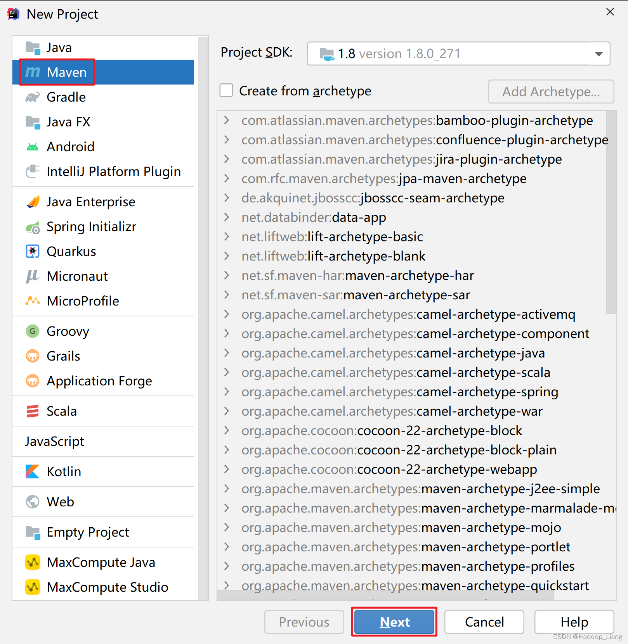
Task: Expand cocoon-22-archetype-webapp chevron
Action: [x=227, y=469]
